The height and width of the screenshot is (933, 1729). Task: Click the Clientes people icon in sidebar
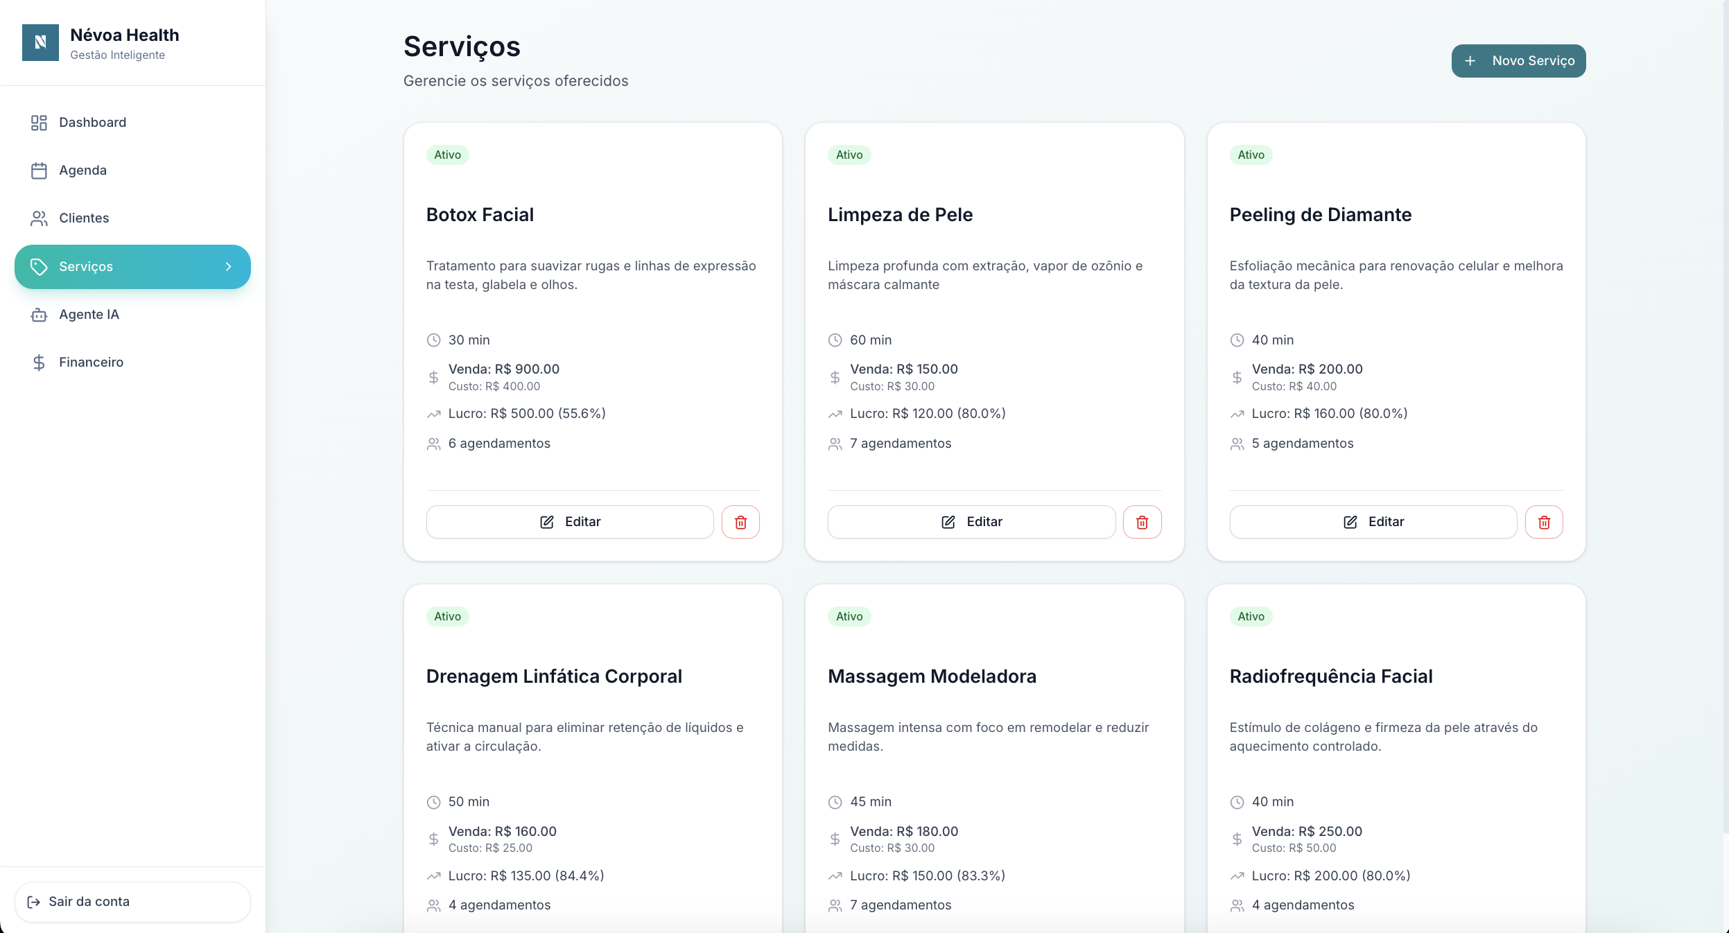tap(39, 218)
